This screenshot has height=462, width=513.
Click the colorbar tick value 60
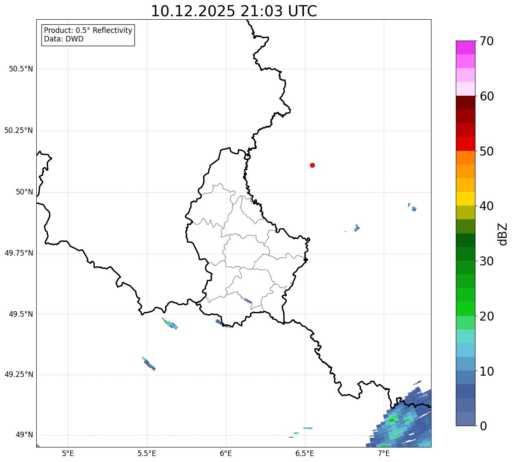pos(487,96)
